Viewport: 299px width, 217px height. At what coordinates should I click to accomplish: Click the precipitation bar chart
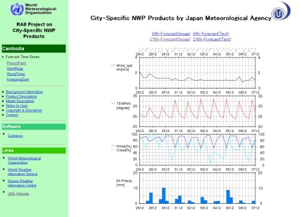point(197,188)
